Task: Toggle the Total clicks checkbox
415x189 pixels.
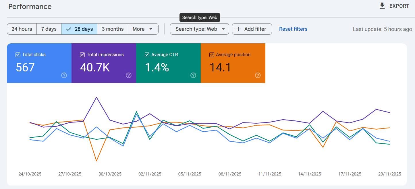Action: click(x=18, y=55)
